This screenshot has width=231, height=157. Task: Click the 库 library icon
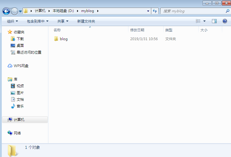point(10,79)
